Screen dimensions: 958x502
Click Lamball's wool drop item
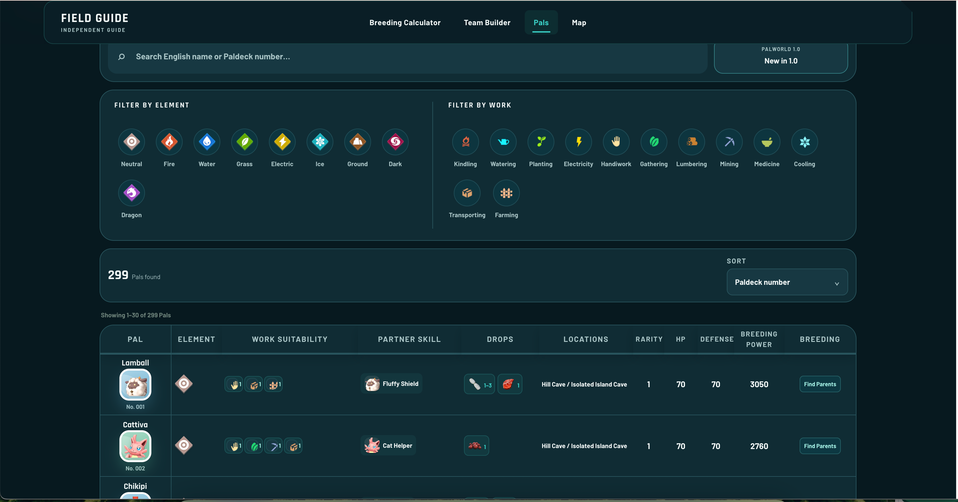click(x=479, y=384)
